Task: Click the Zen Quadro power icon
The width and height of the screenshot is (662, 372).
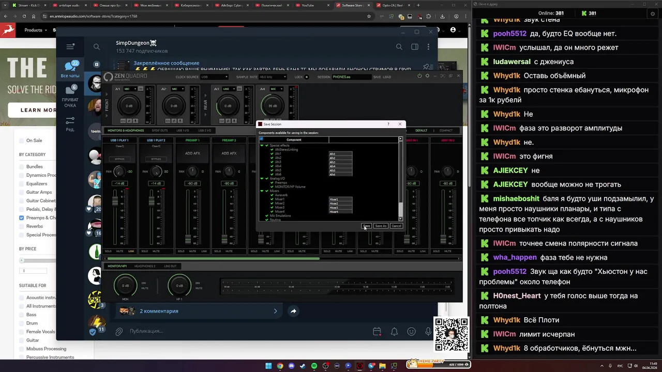Action: pyautogui.click(x=419, y=76)
